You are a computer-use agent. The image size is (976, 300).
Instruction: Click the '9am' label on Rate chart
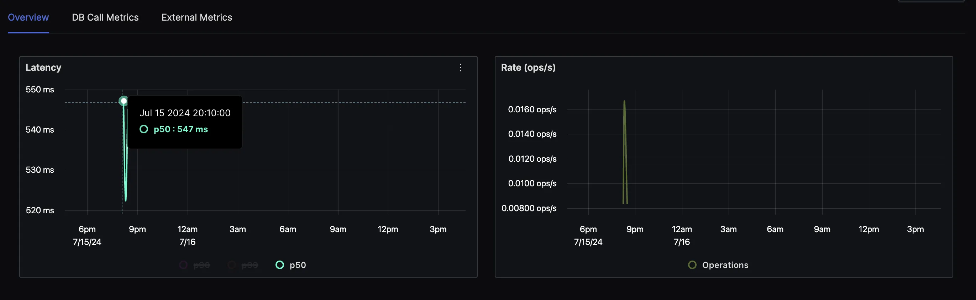(822, 229)
